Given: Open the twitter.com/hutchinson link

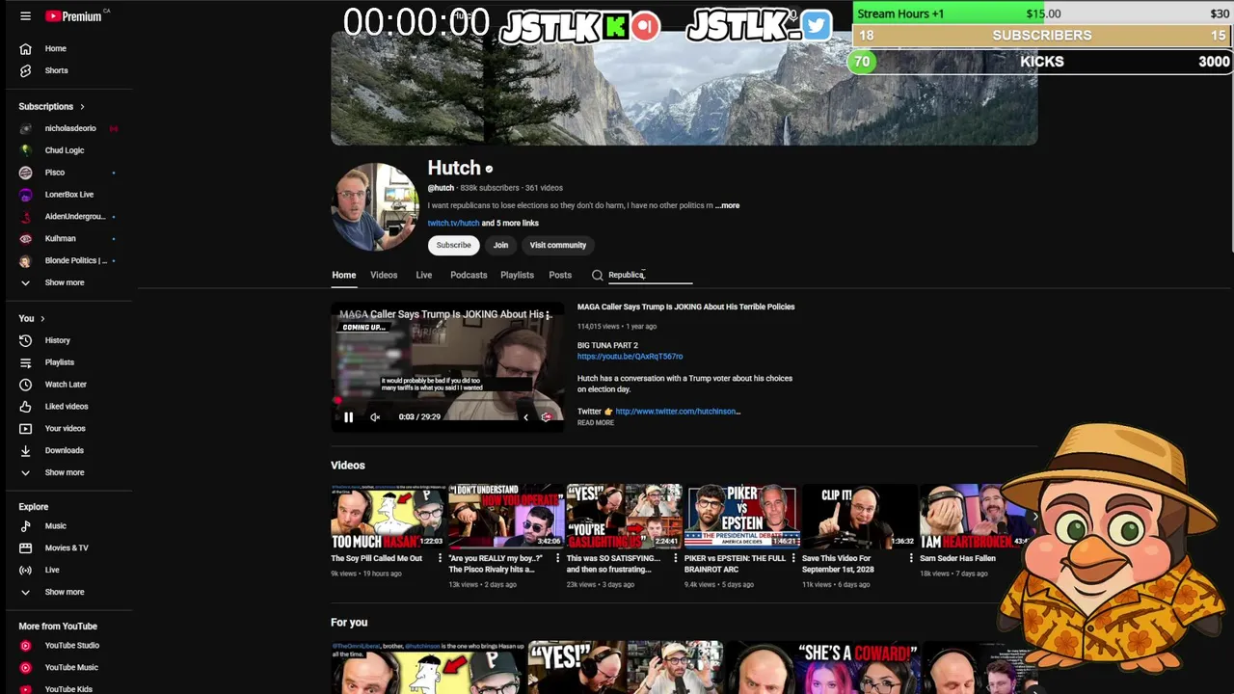Looking at the screenshot, I should [677, 412].
